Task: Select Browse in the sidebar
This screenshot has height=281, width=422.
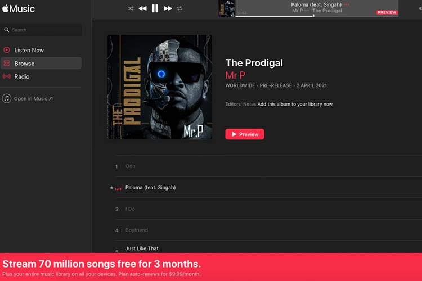Action: [41, 63]
